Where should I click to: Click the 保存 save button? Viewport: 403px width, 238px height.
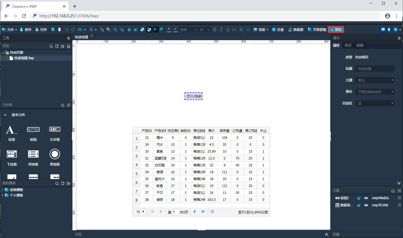[26, 29]
